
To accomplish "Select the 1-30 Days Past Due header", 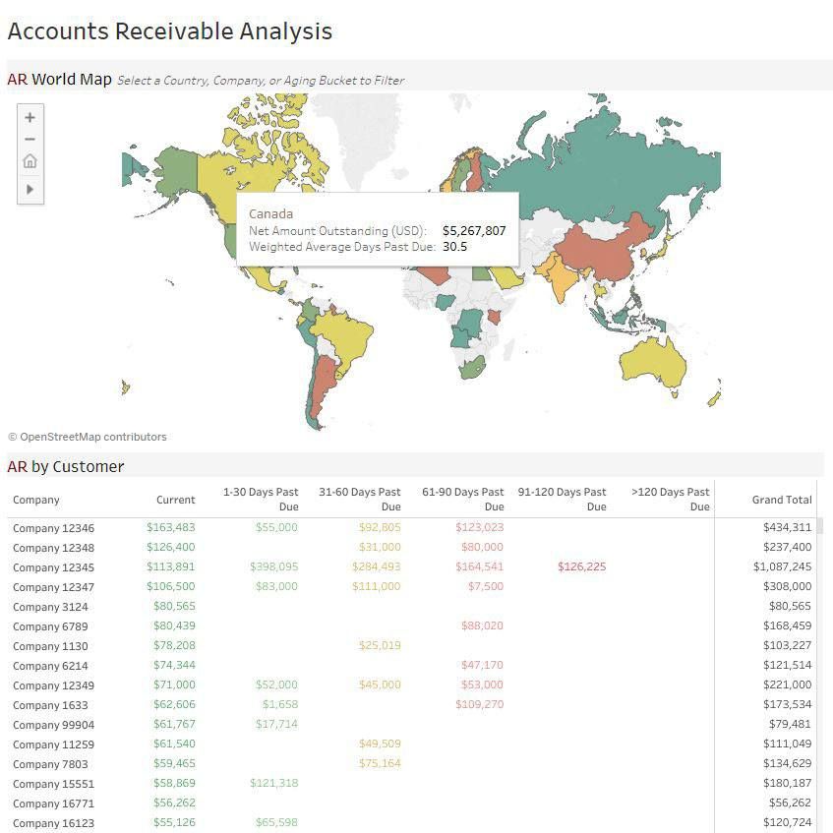I will (261, 499).
